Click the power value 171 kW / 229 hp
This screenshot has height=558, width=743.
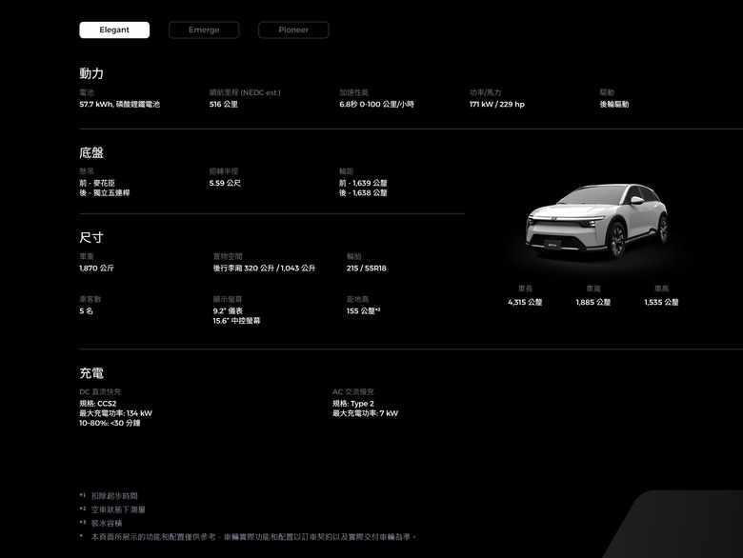[497, 104]
